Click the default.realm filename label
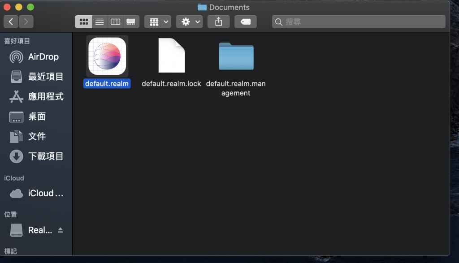This screenshot has width=459, height=263. 107,84
